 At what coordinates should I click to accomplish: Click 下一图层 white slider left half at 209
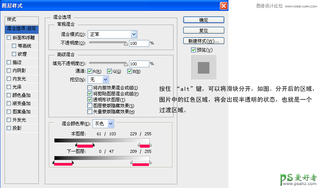click(131, 163)
